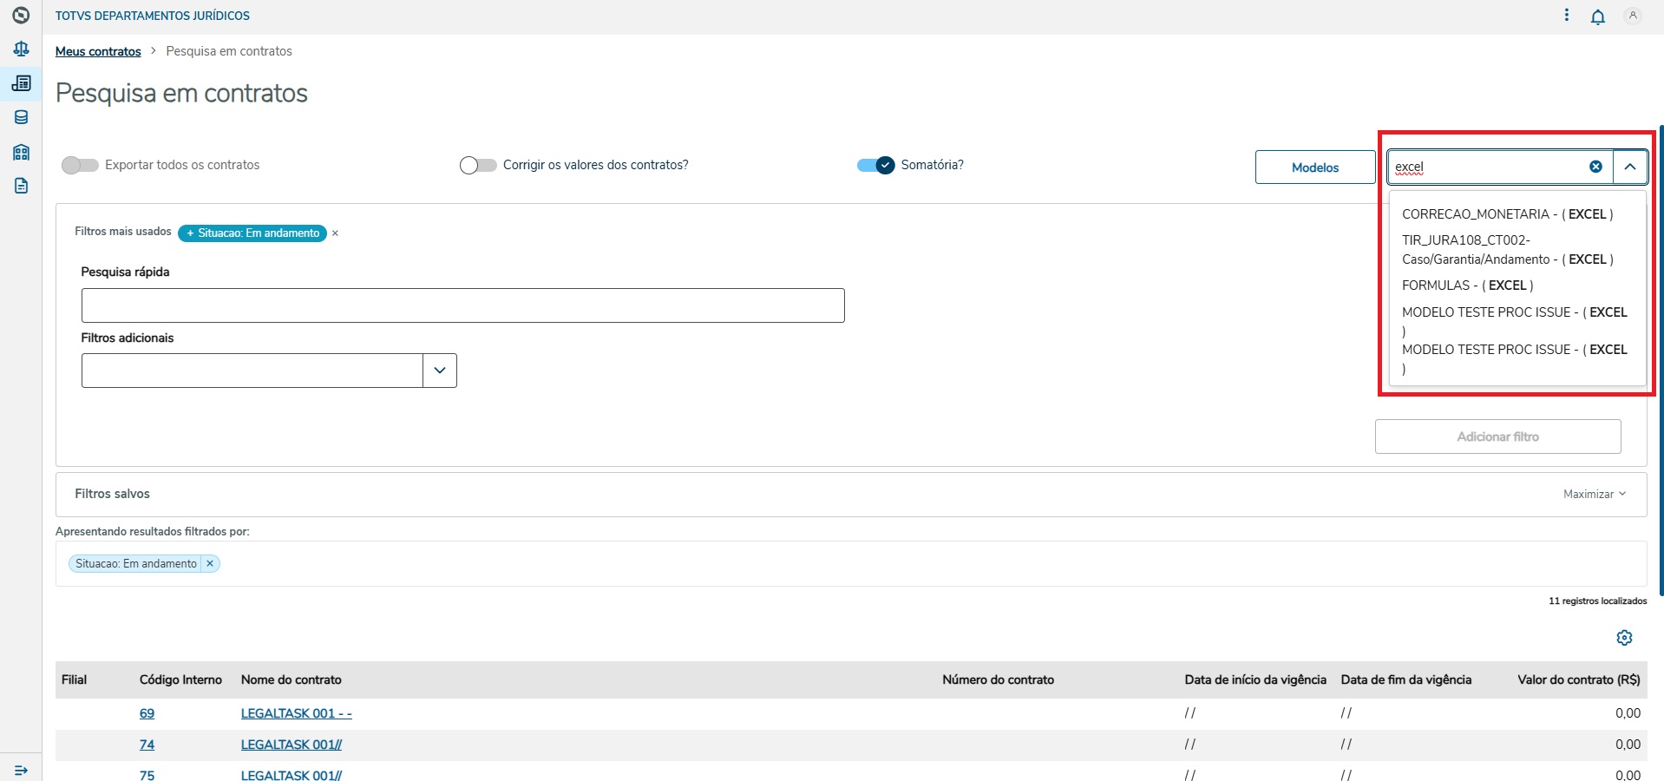Sort by Código Interno column header
This screenshot has height=781, width=1664.
pos(180,679)
